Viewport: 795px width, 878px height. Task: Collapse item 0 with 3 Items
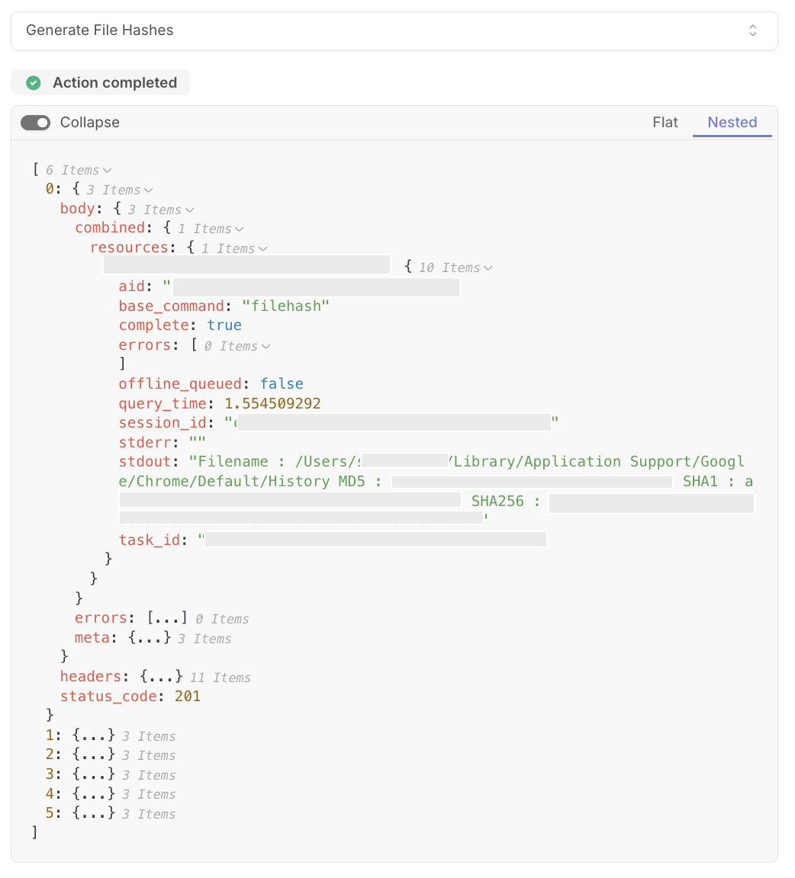point(148,191)
